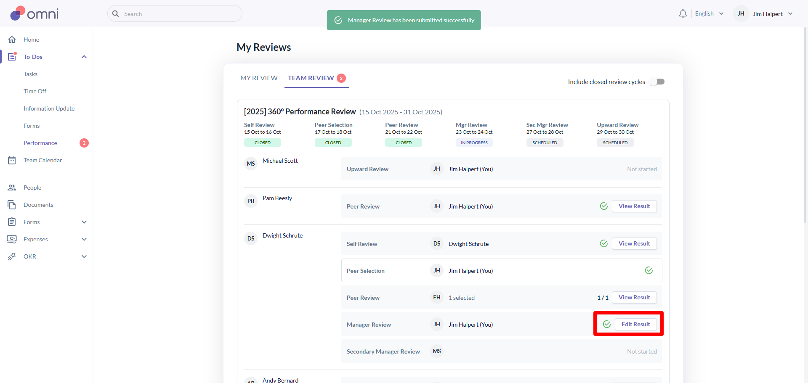
Task: Go to Team Calendar
Action: [43, 160]
